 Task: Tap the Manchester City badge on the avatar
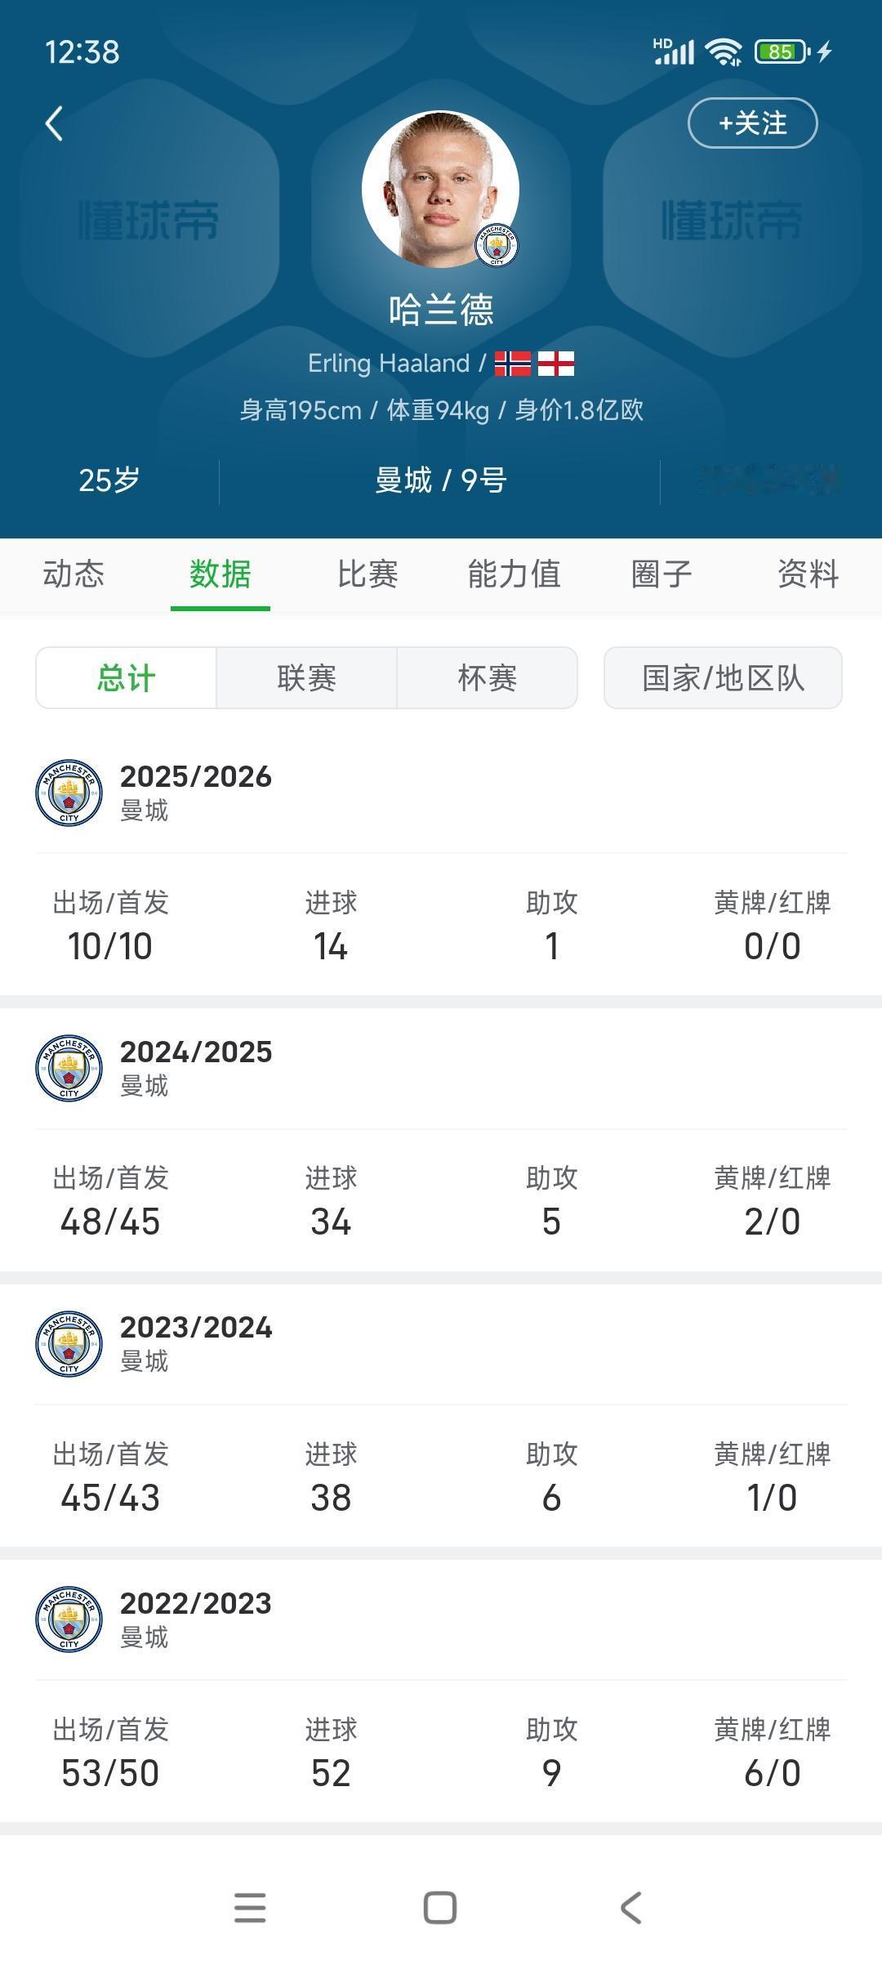click(497, 245)
